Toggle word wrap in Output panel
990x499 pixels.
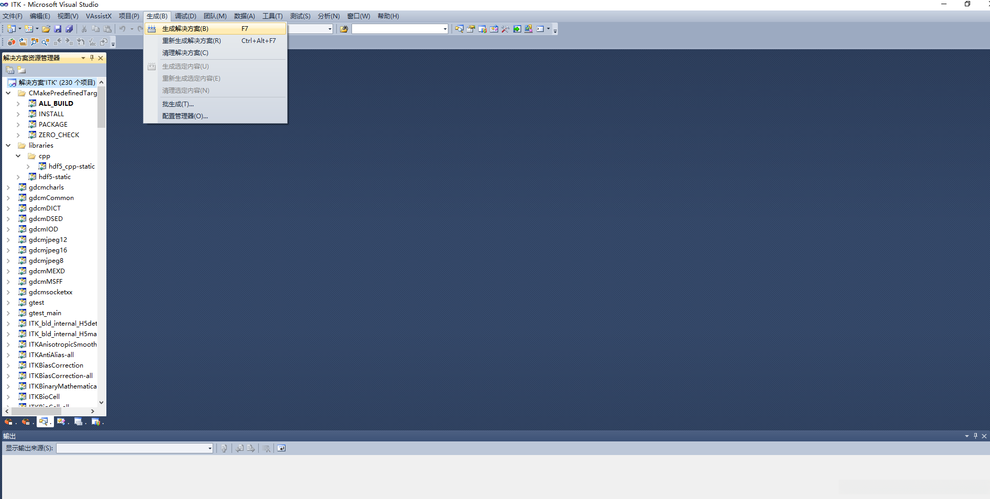(x=281, y=448)
